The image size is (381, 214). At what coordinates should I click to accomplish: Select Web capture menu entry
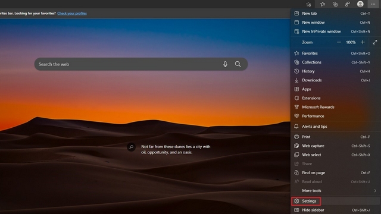click(336, 146)
